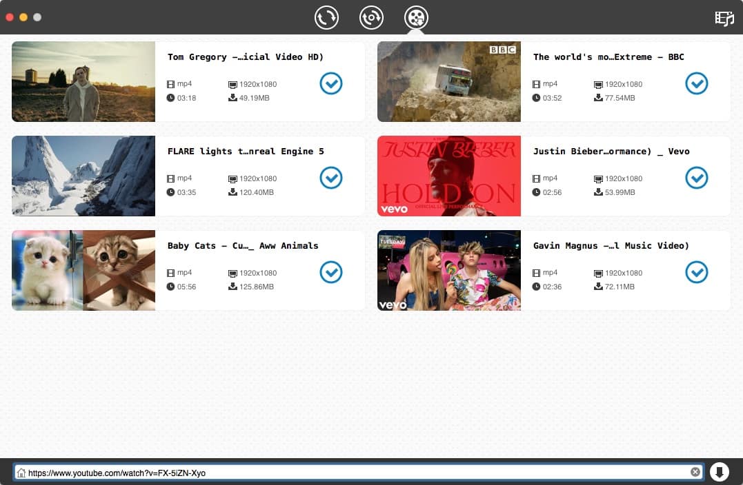This screenshot has width=743, height=485.
Task: Open the second toolbar sync-convert icon
Action: (371, 17)
